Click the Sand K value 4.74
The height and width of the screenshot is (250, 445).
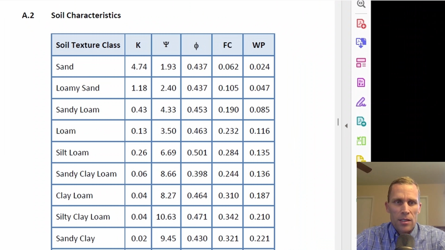[139, 67]
